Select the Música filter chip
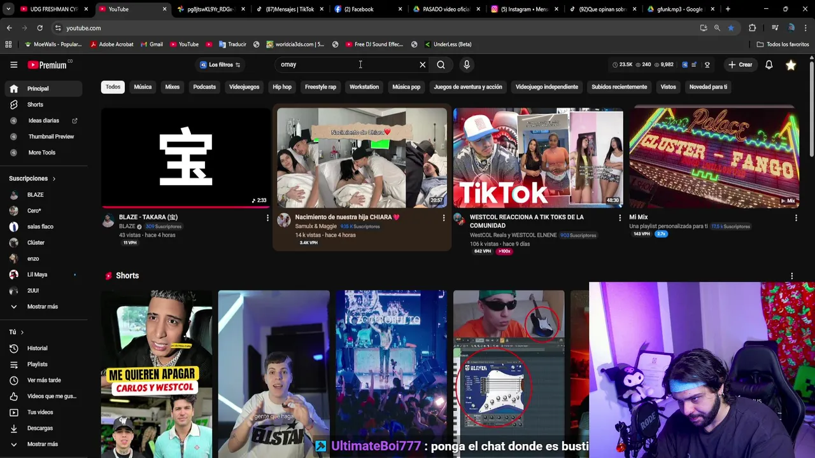815x458 pixels. (143, 87)
